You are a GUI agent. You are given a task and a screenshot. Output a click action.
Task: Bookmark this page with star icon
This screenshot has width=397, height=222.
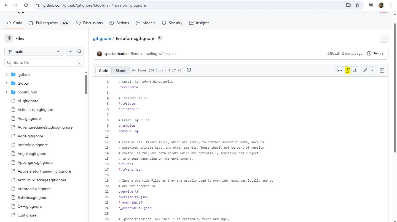pyautogui.click(x=357, y=5)
